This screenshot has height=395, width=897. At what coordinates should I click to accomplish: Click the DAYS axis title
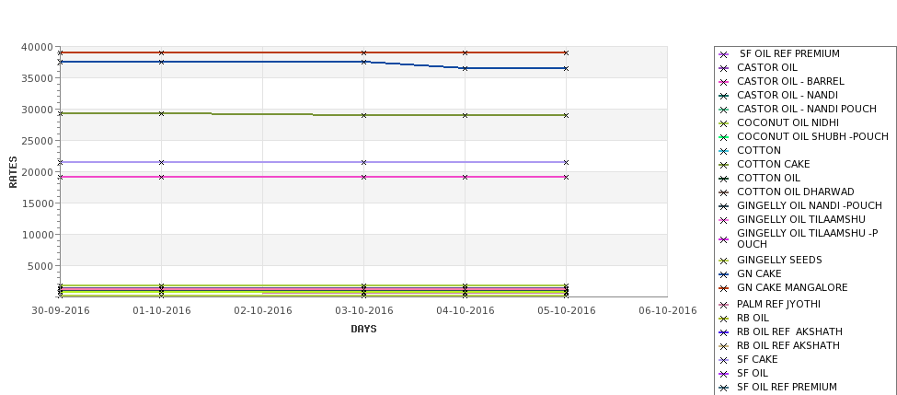(x=363, y=330)
